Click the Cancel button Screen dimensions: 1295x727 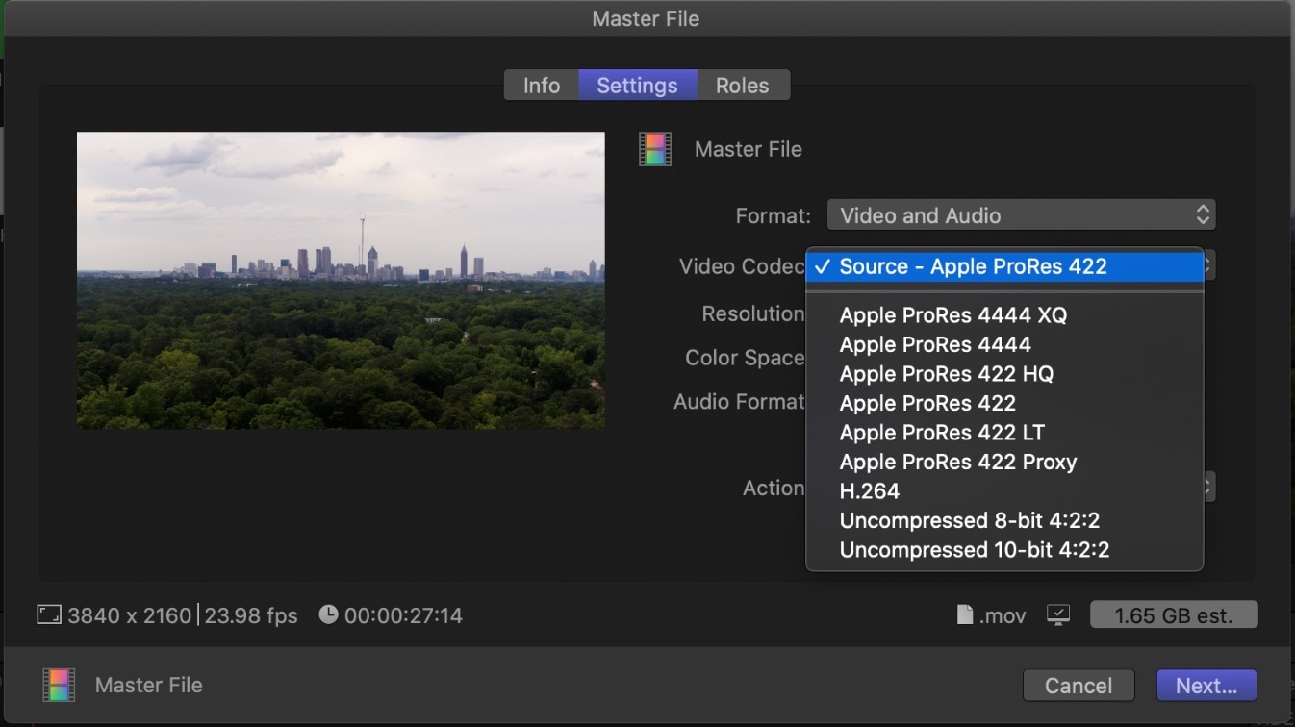(1079, 685)
